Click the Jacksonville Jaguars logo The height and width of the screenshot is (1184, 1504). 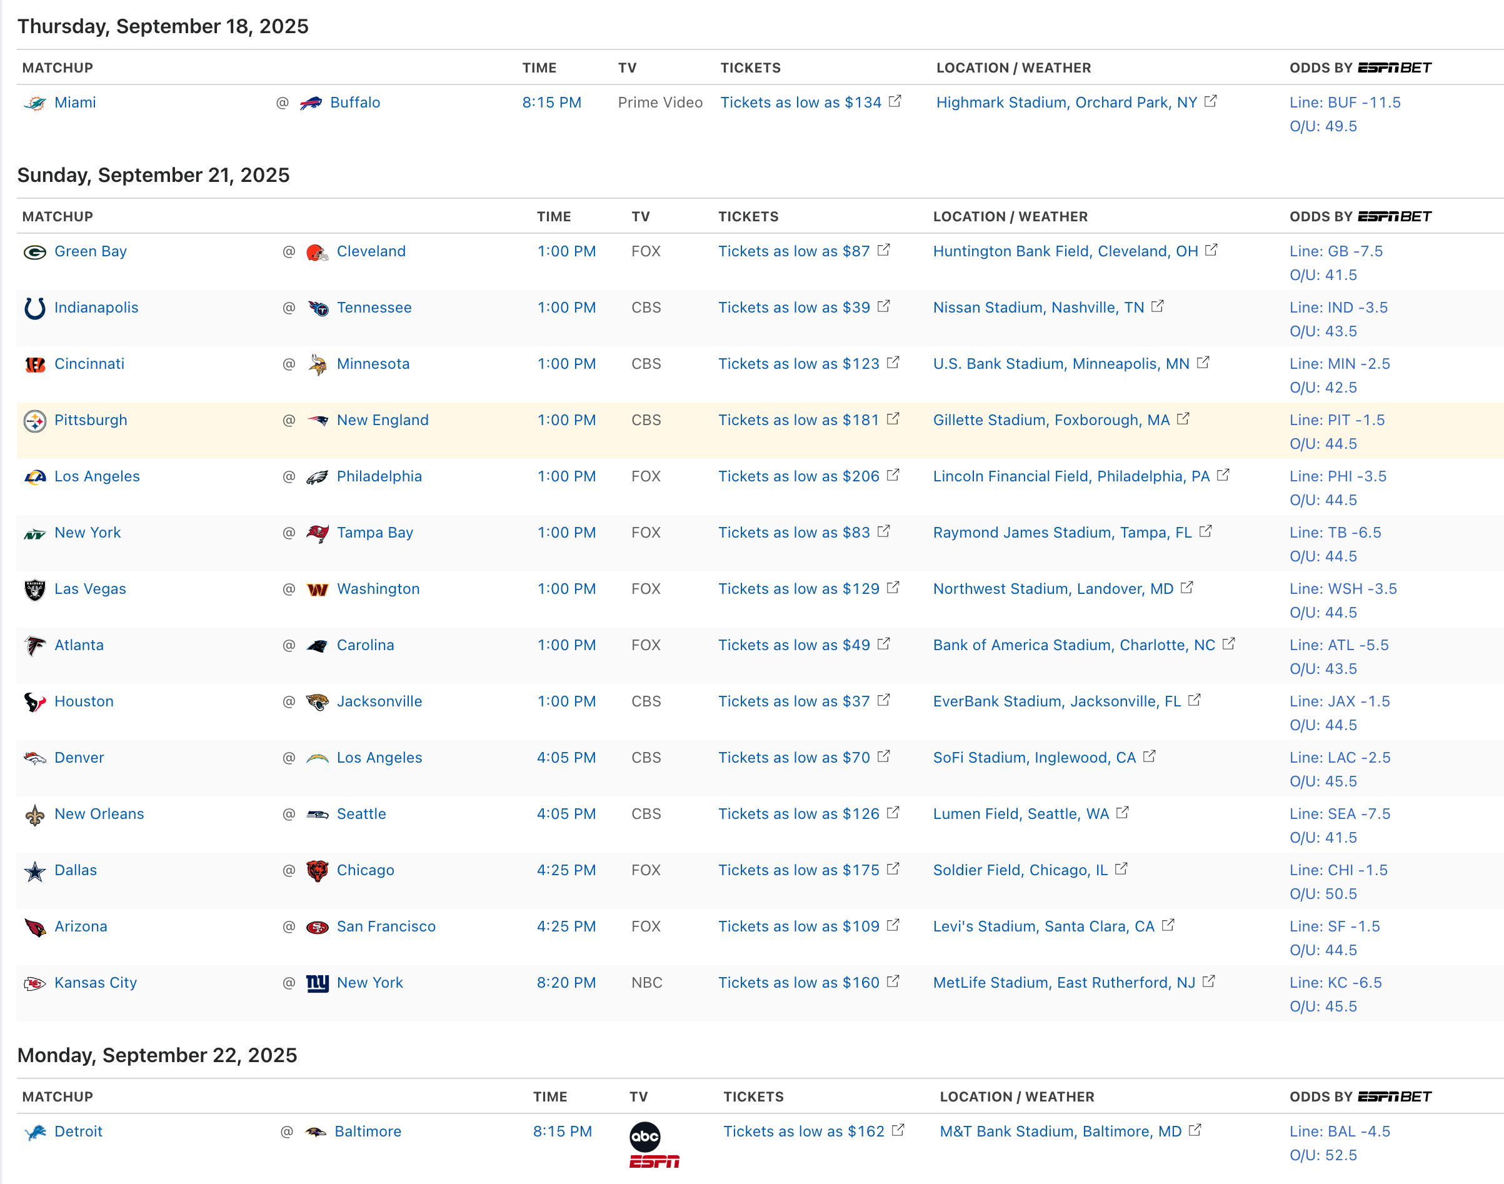(x=318, y=702)
